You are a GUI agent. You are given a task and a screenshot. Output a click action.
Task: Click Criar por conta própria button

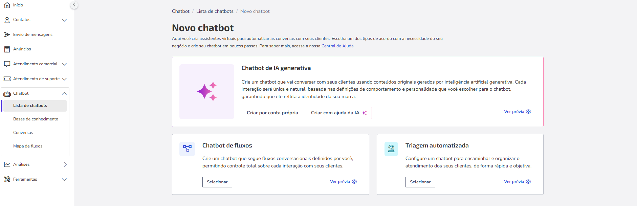point(272,113)
